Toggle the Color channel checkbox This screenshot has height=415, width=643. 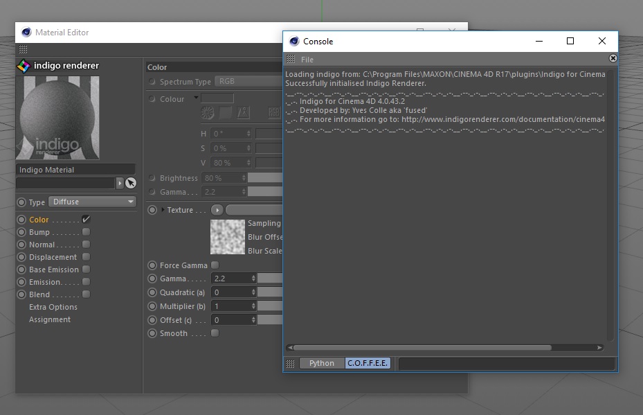coord(86,220)
